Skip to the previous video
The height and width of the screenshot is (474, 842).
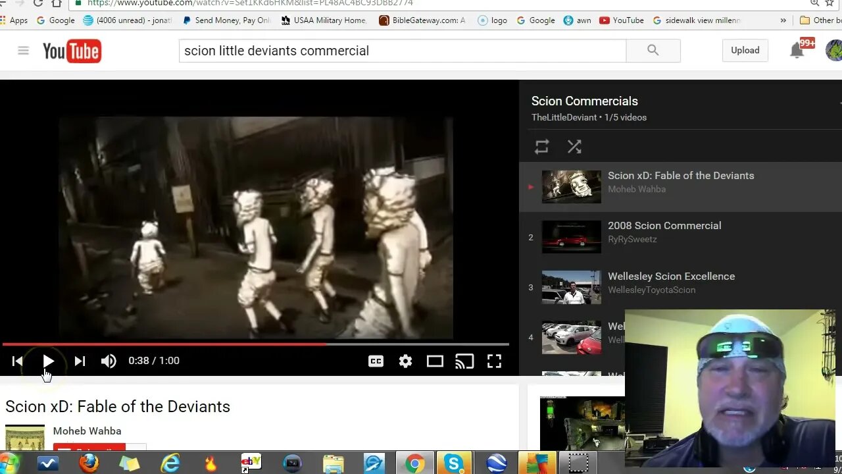point(18,361)
